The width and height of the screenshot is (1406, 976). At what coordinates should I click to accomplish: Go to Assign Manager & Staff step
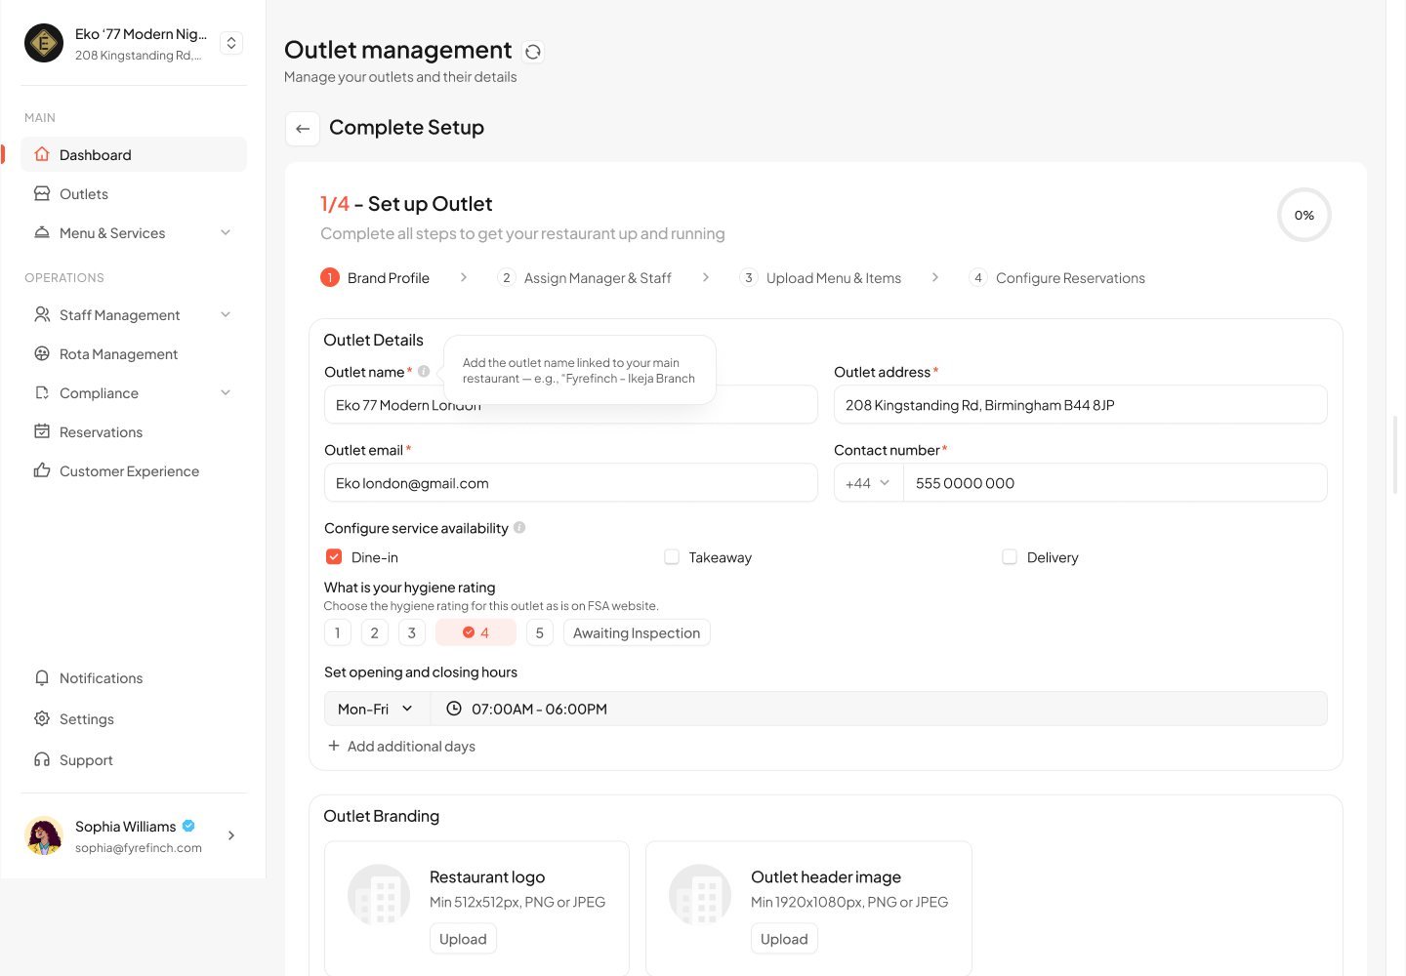[584, 278]
